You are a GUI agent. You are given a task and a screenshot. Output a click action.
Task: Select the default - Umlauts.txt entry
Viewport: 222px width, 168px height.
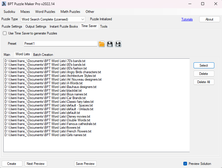tap(49, 109)
